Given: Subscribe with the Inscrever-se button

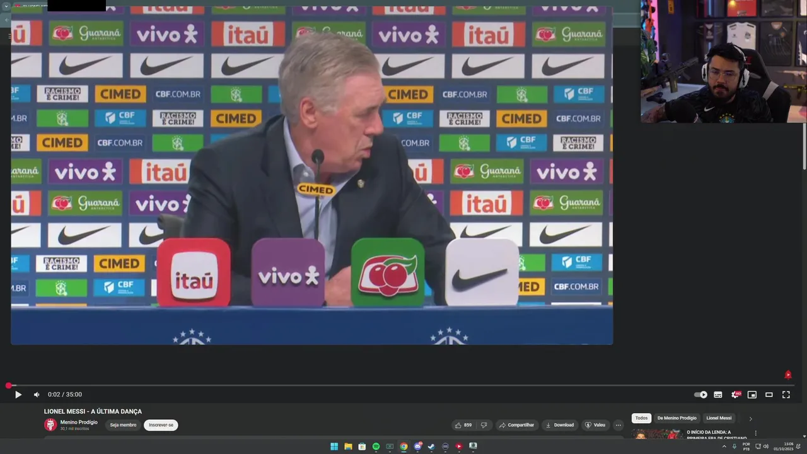Looking at the screenshot, I should (x=161, y=425).
